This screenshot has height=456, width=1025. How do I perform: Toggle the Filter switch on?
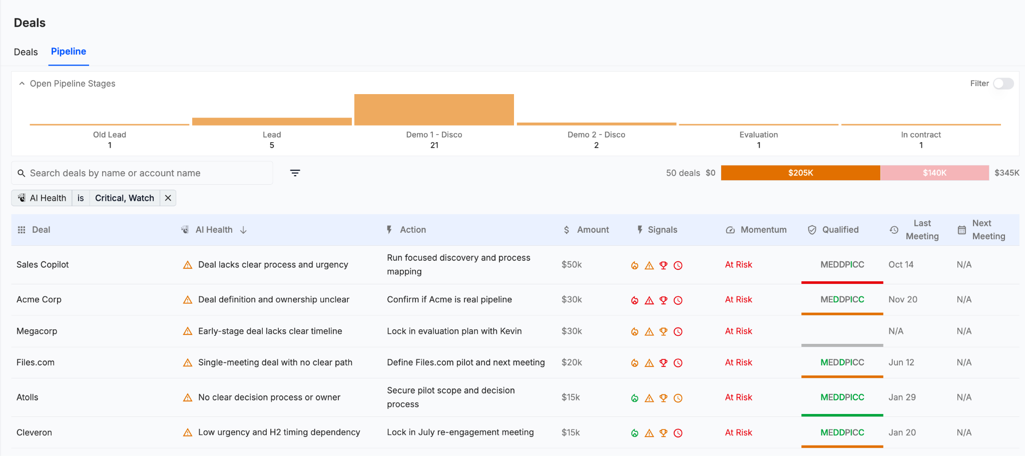coord(1003,84)
